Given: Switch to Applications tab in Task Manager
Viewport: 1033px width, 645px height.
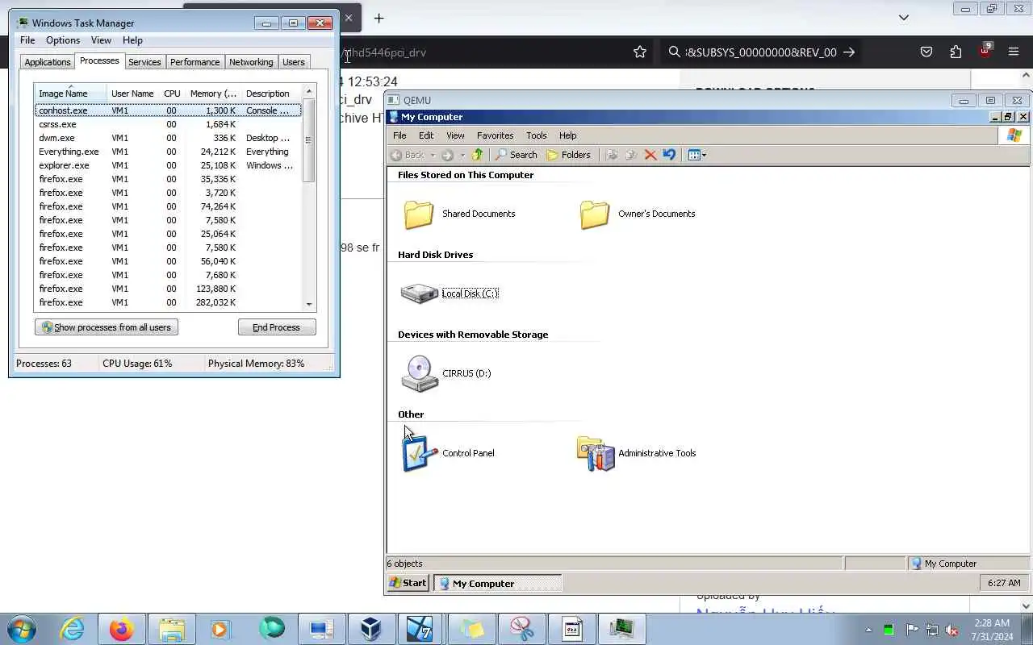Looking at the screenshot, I should tap(48, 62).
